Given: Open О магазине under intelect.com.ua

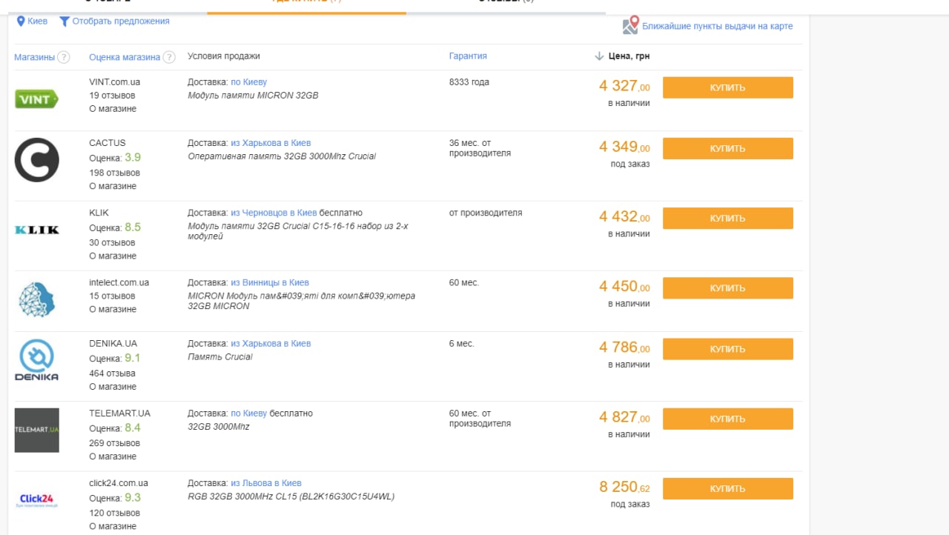Looking at the screenshot, I should pos(113,309).
